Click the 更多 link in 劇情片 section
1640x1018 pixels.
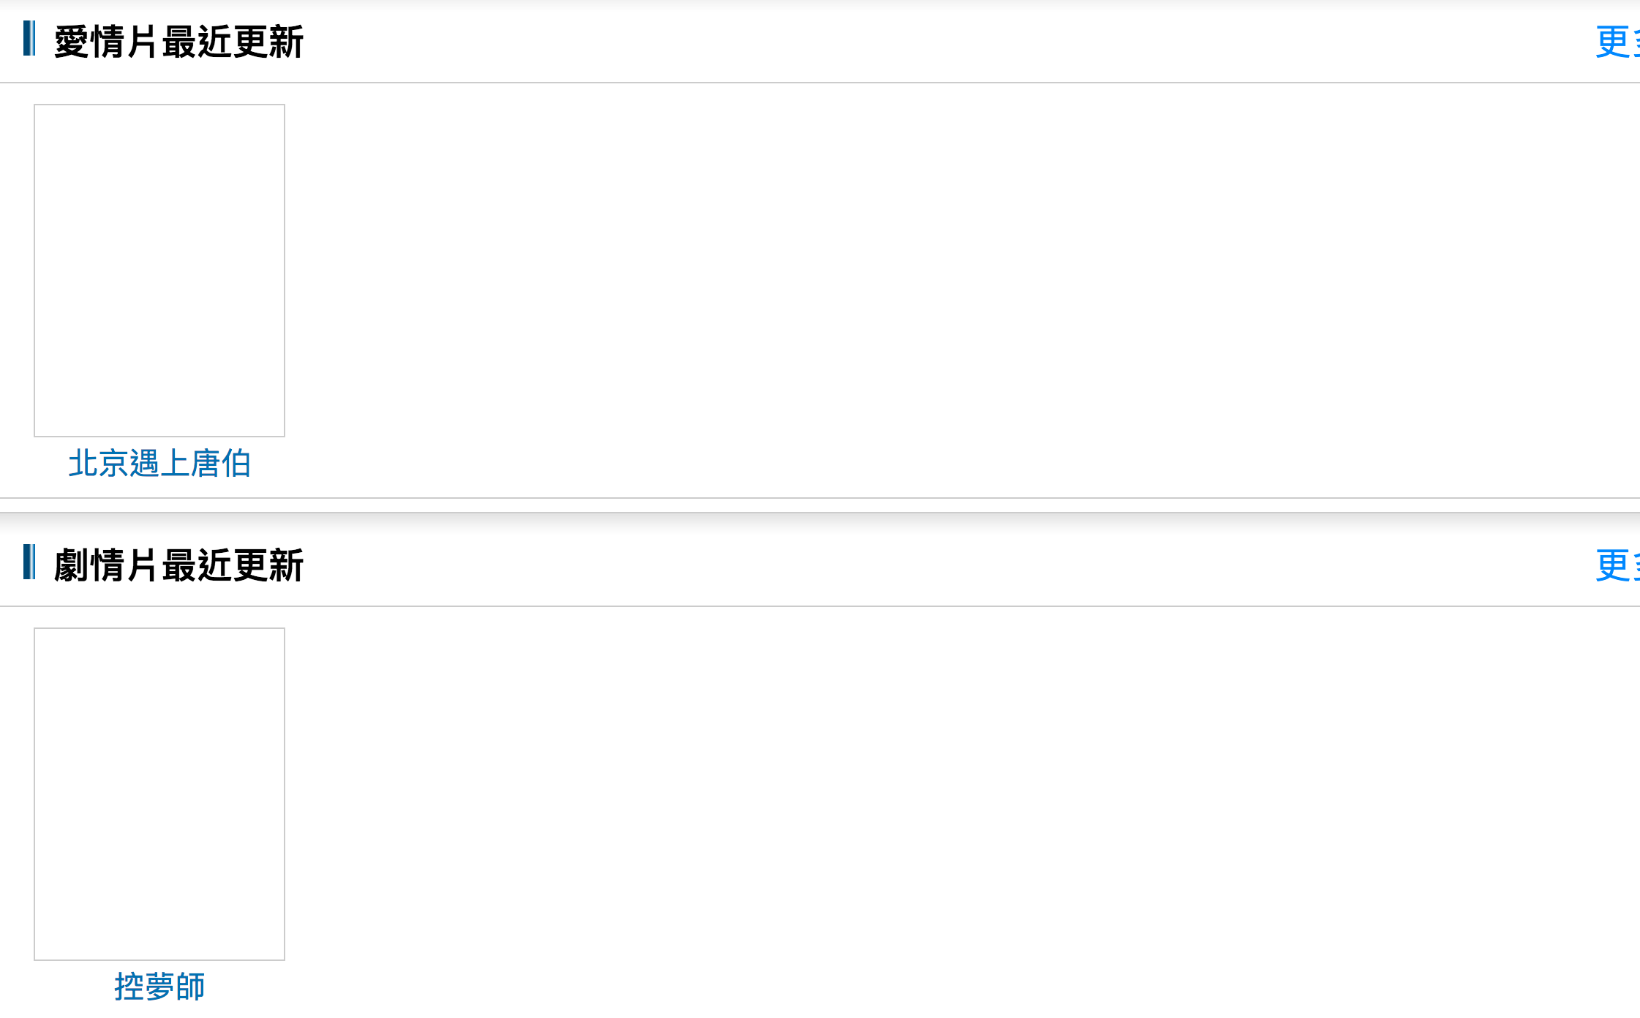[x=1617, y=565]
